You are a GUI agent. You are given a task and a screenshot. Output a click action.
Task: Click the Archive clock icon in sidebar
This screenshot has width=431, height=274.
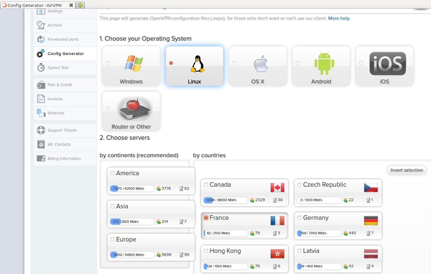[x=41, y=25]
